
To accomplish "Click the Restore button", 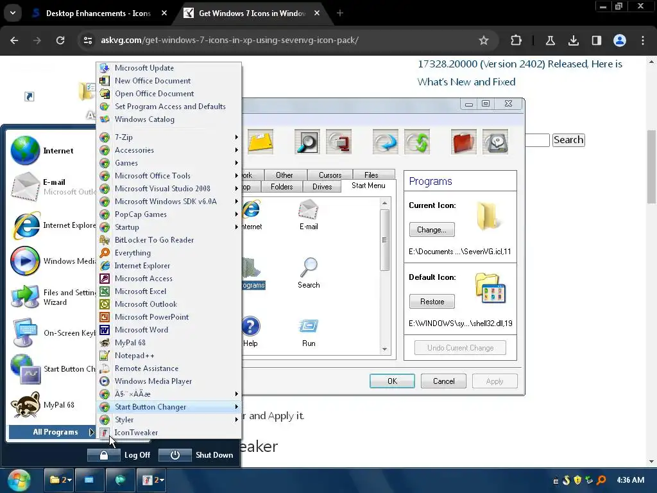I will (x=432, y=302).
